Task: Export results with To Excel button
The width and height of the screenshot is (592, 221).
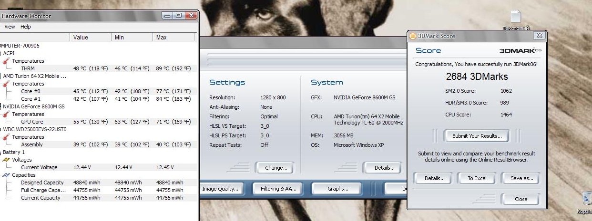Action: [477, 179]
